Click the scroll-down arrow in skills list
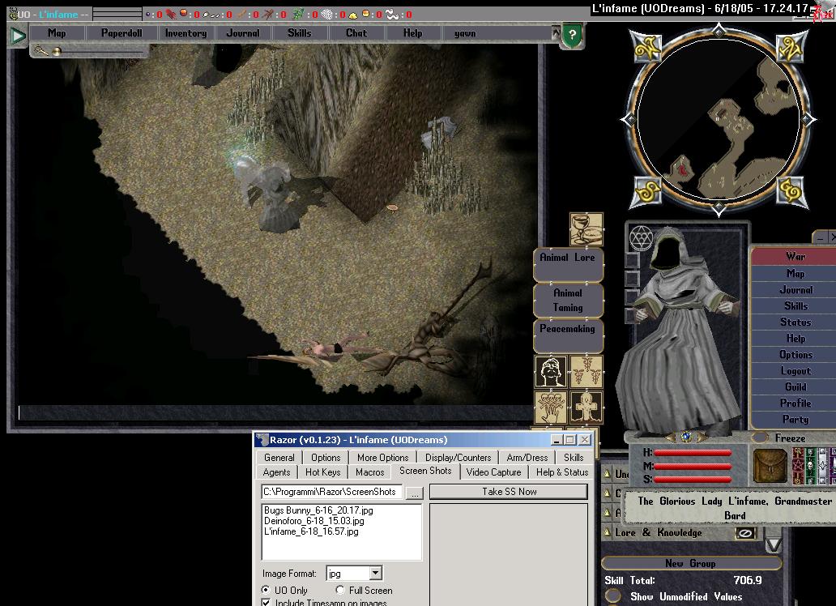Screen dimensions: 836x606 click(774, 544)
